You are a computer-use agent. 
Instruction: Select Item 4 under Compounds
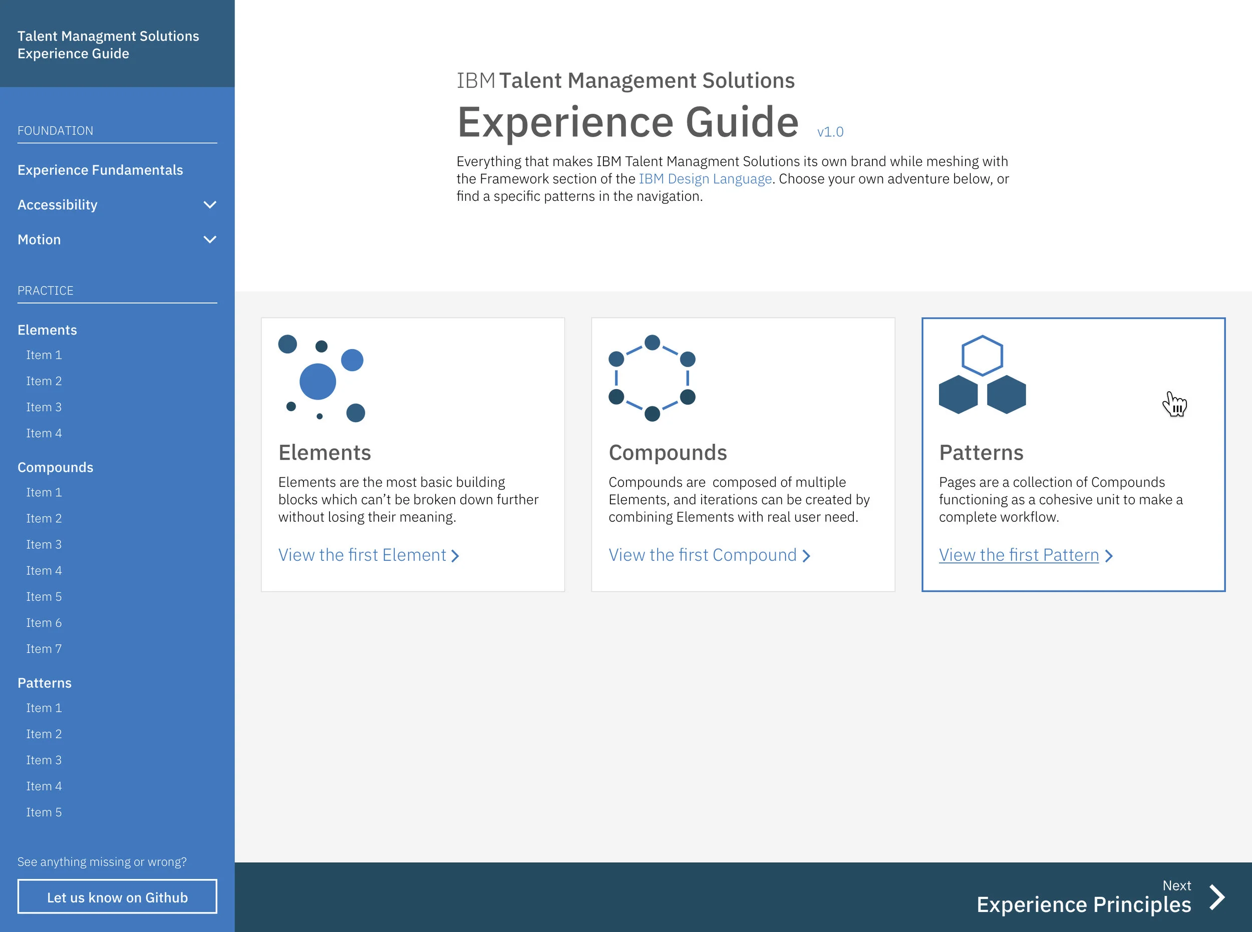click(x=44, y=571)
